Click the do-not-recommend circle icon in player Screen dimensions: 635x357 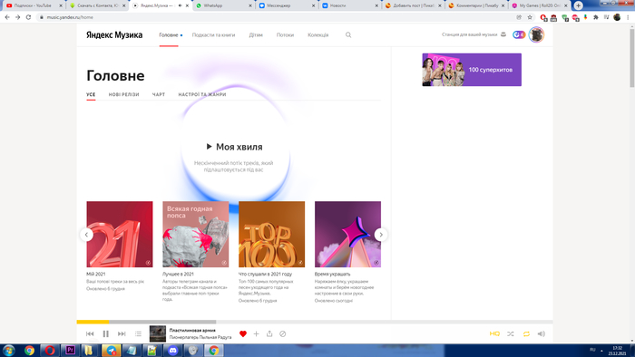[283, 333]
